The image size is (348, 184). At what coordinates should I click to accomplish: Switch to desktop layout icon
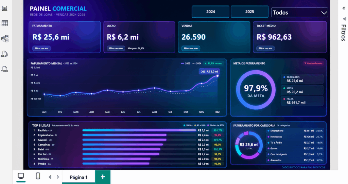pyautogui.click(x=21, y=176)
